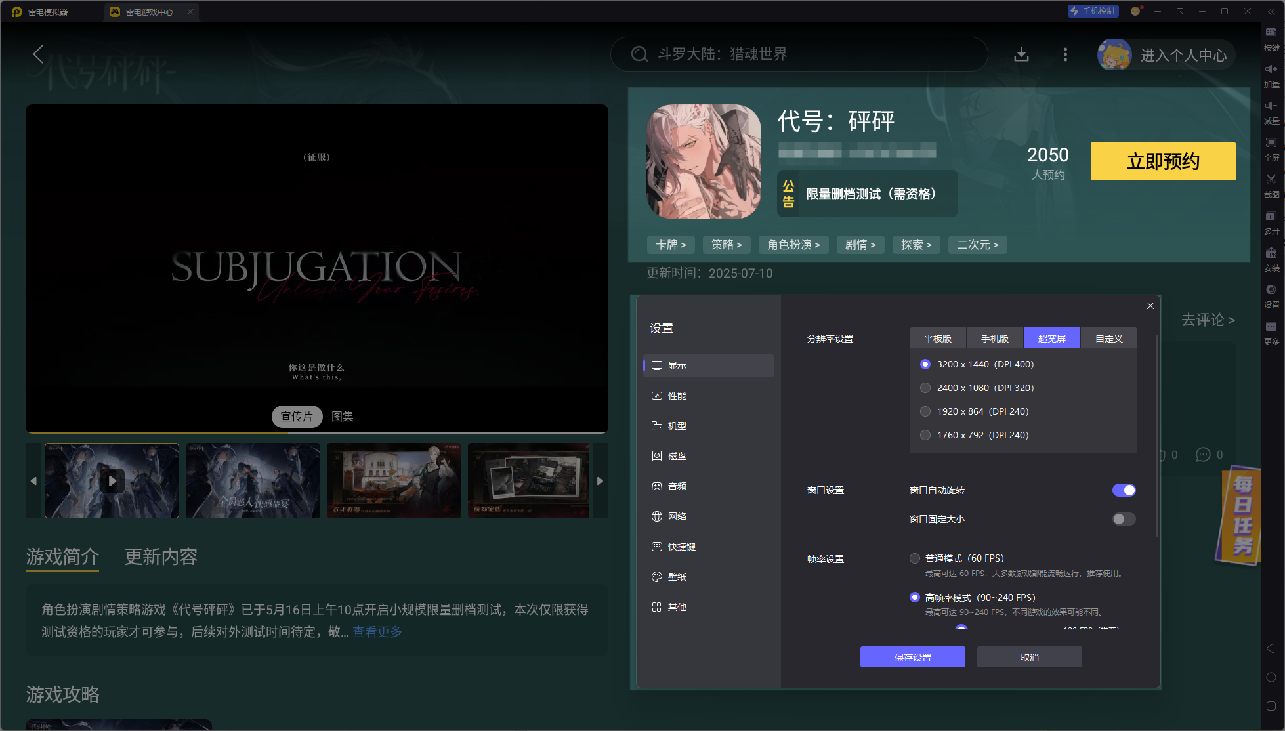The height and width of the screenshot is (731, 1285).
Task: Toggle fullscreen via 全屏 sidebar icon
Action: coord(1271,149)
